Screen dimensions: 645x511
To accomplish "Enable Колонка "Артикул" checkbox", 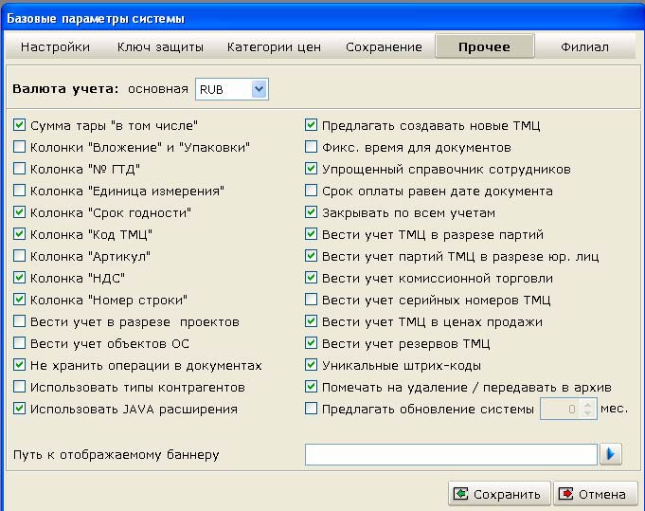I will pos(19,256).
